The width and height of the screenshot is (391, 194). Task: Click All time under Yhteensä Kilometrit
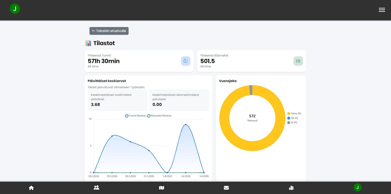tap(206, 66)
